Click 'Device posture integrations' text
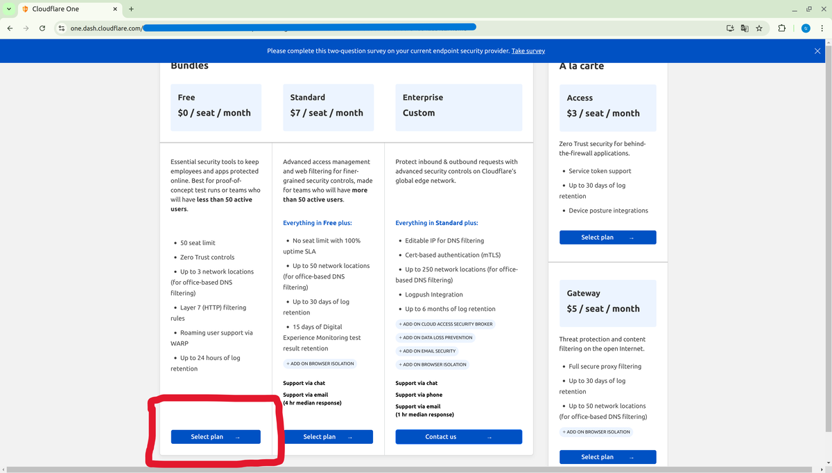The height and width of the screenshot is (473, 832). 608,211
